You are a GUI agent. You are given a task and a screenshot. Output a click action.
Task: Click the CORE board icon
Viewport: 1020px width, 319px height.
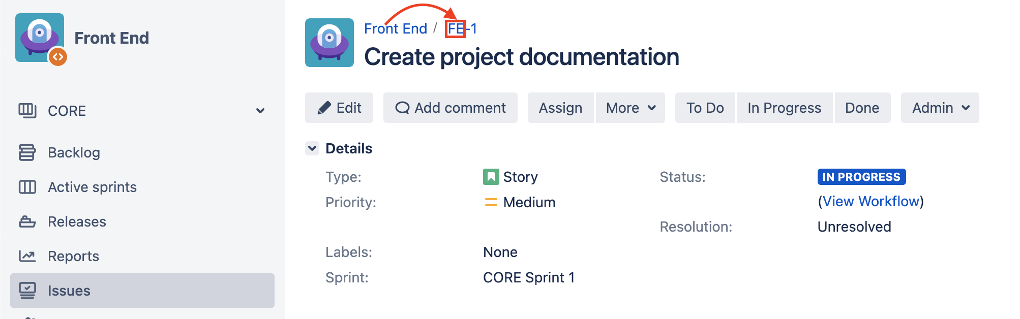coord(27,110)
